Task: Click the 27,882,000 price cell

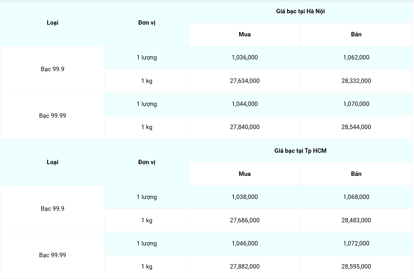Action: pyautogui.click(x=245, y=267)
